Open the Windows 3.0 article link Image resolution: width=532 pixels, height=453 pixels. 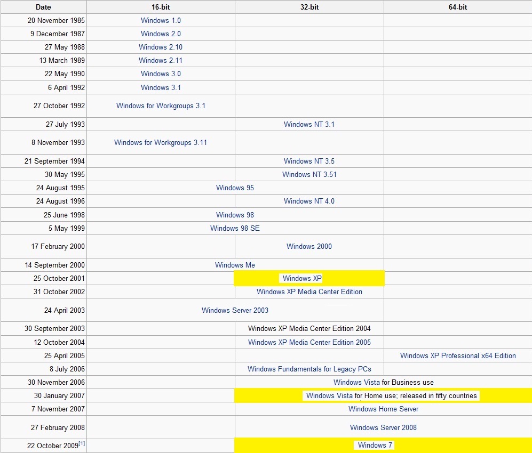click(161, 74)
